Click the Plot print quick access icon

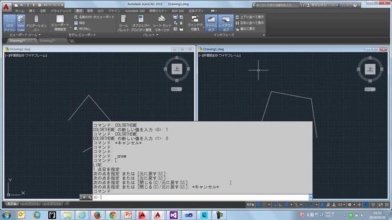[39, 5]
